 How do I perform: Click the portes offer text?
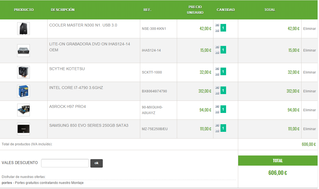[x=43, y=183]
